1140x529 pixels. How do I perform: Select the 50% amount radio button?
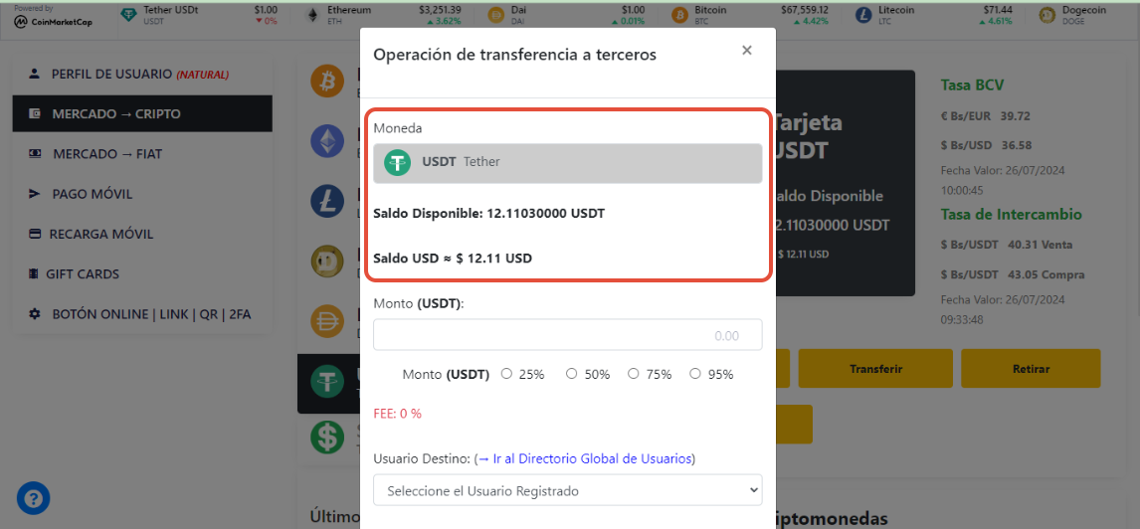click(571, 374)
